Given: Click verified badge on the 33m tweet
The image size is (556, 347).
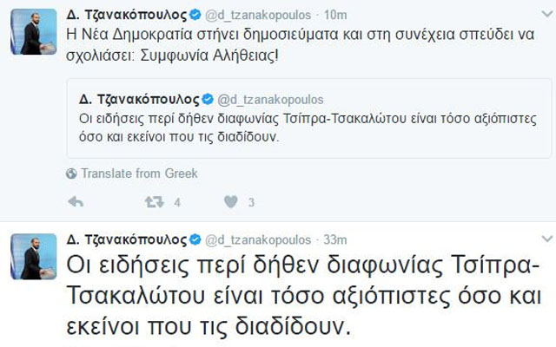Looking at the screenshot, I should coord(195,239).
